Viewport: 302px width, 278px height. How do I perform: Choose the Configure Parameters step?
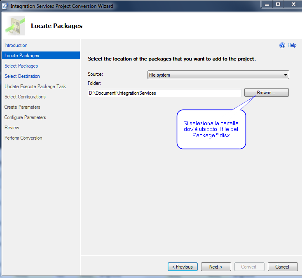tap(25, 117)
